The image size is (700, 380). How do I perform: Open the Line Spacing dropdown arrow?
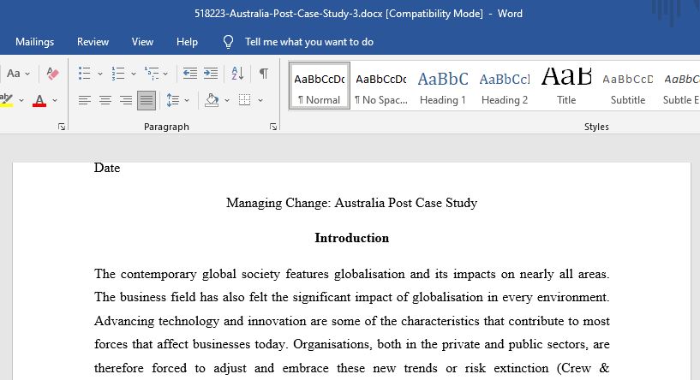[187, 100]
